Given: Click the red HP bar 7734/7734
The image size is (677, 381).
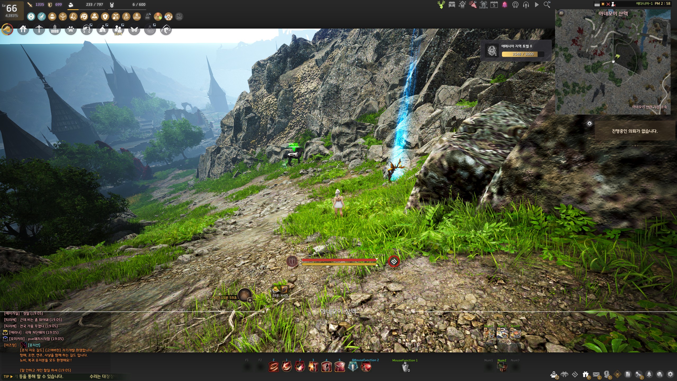Looking at the screenshot, I should click(x=340, y=260).
